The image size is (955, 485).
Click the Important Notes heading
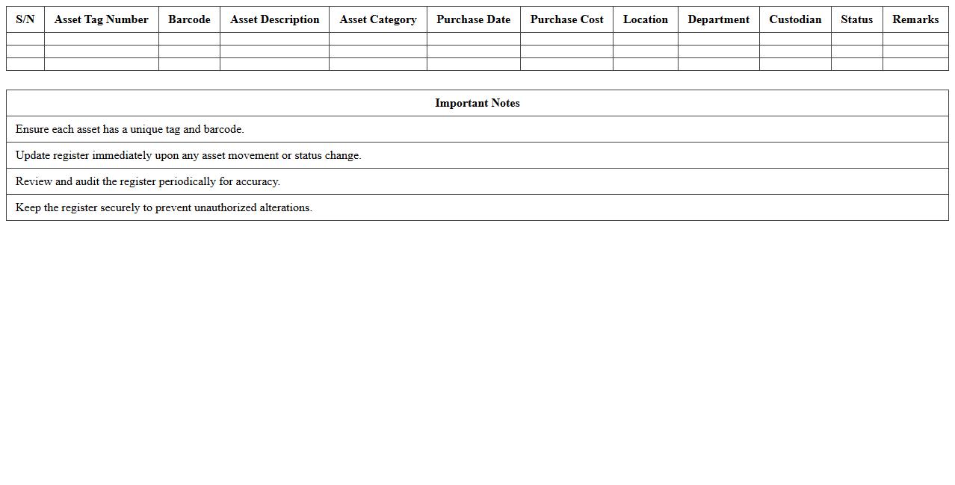point(477,103)
